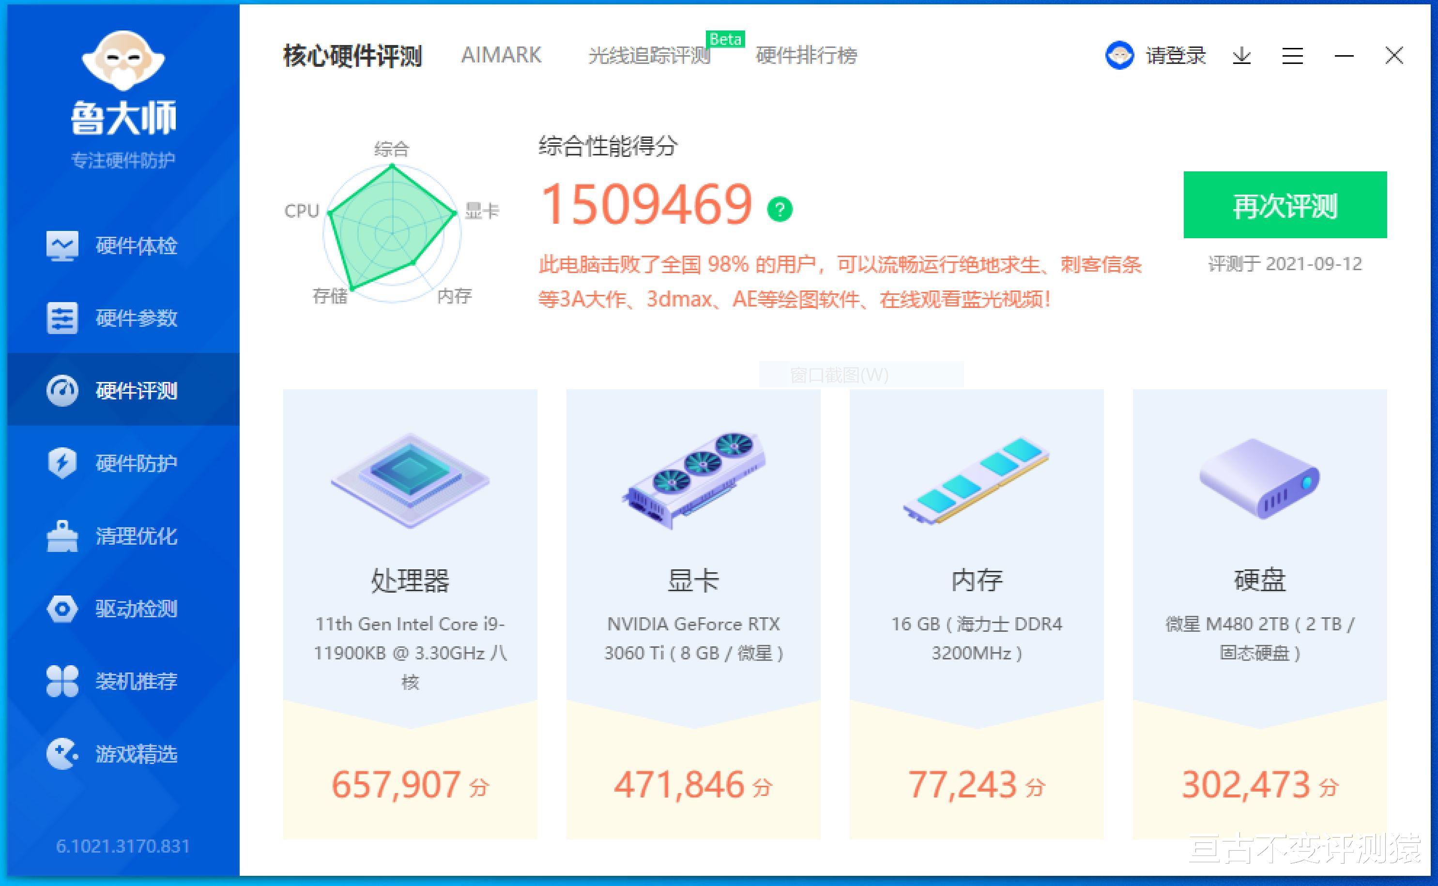
Task: Click the 再次评测 retest button
Action: coord(1284,205)
